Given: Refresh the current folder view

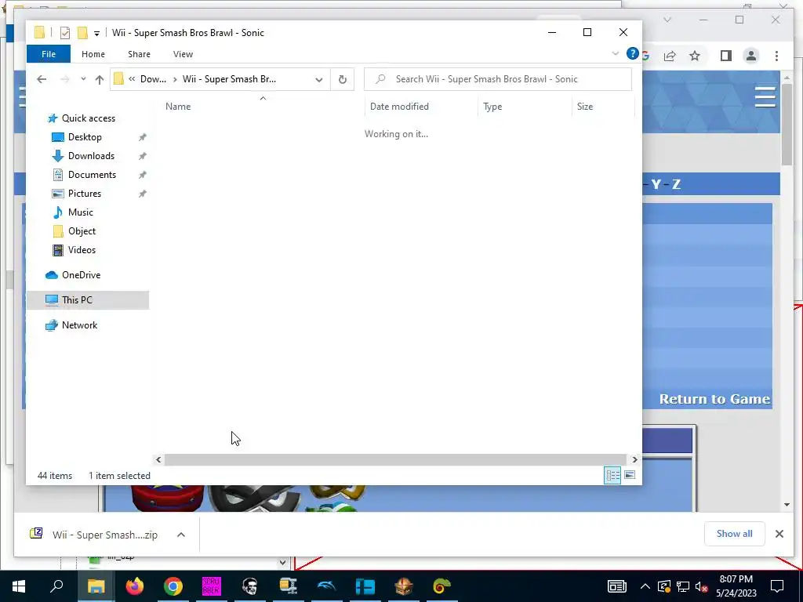Looking at the screenshot, I should click(343, 79).
